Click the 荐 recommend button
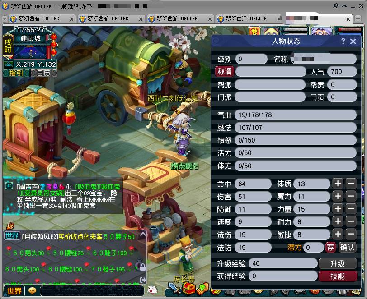 point(330,247)
